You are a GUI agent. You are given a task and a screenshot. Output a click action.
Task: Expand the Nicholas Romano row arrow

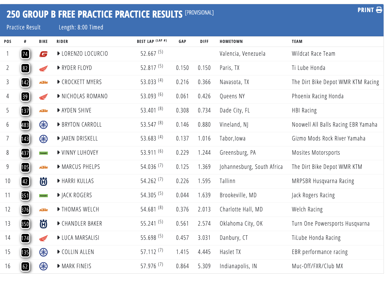[x=59, y=96]
